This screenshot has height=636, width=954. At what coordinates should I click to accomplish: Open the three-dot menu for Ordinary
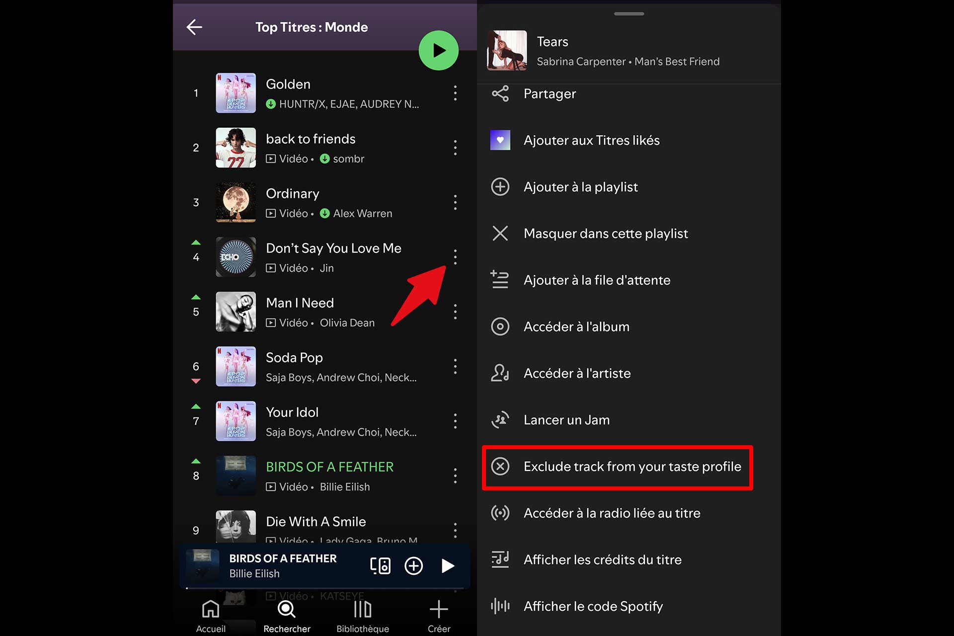pos(455,202)
